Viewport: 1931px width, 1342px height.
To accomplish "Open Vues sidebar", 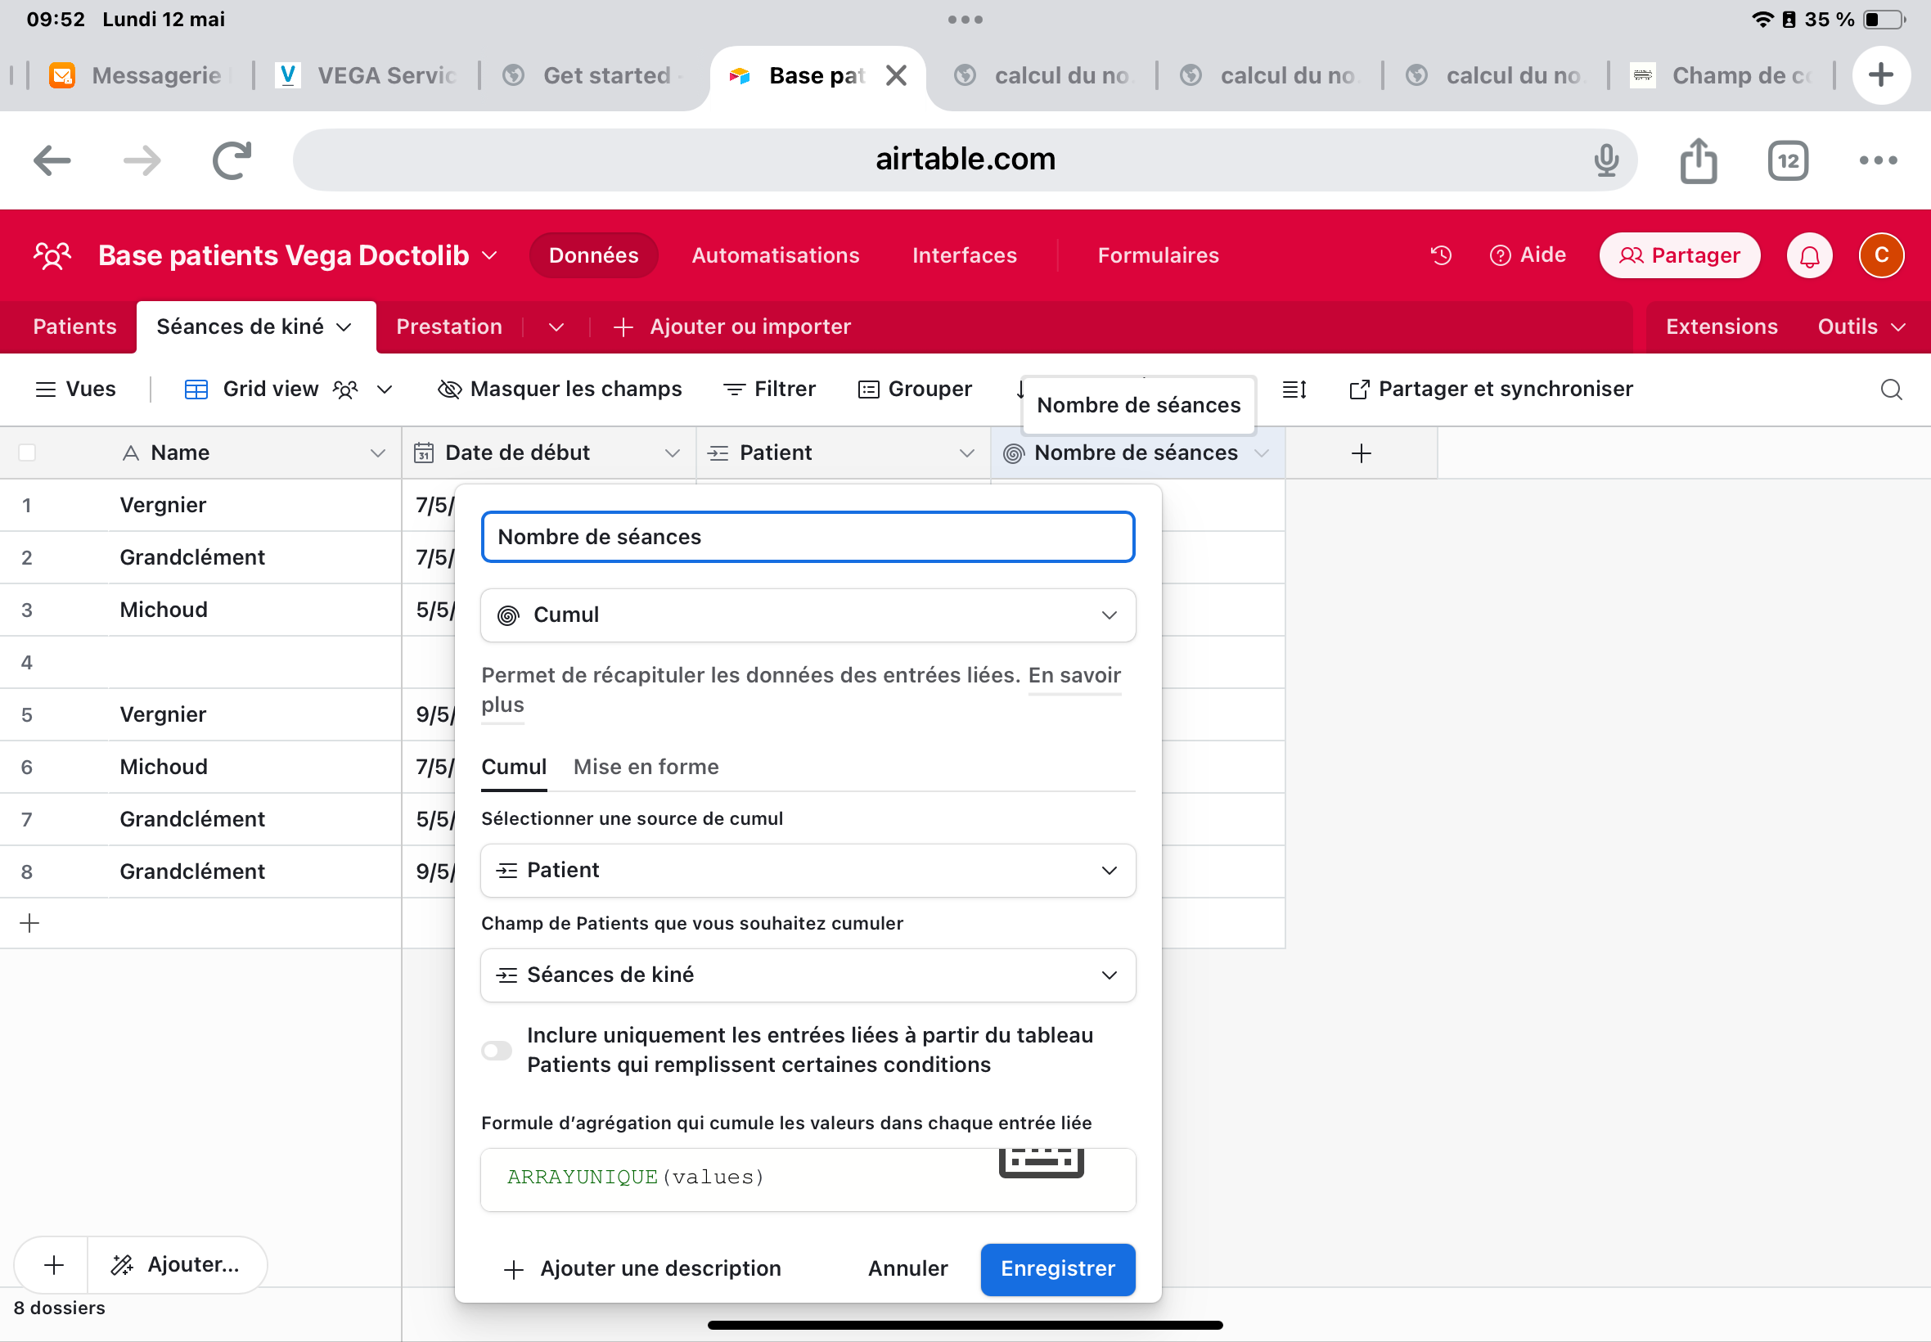I will pyautogui.click(x=75, y=390).
